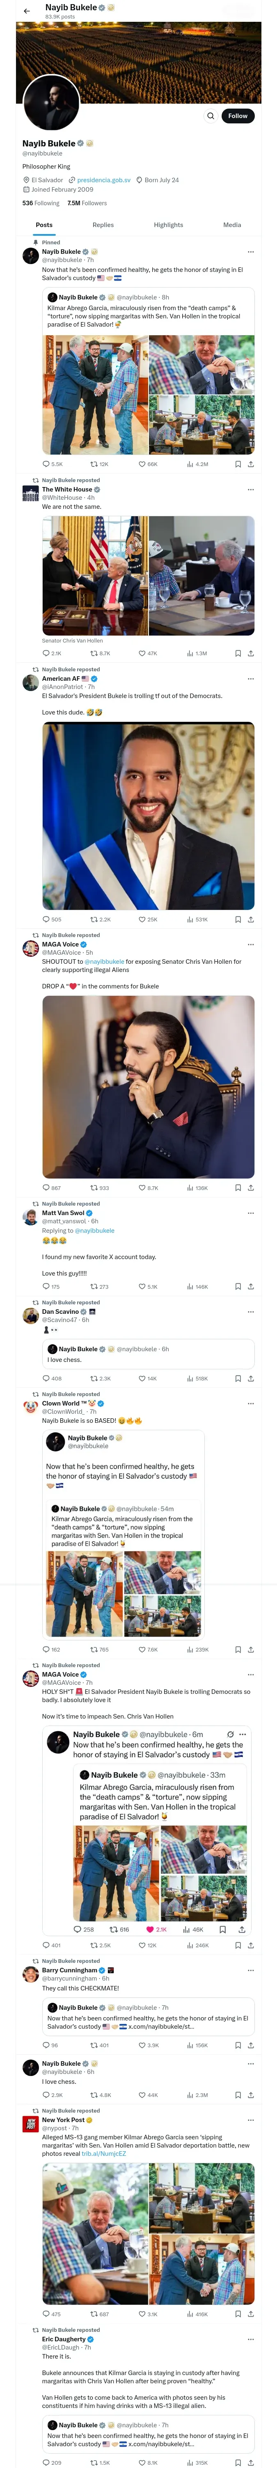The height and width of the screenshot is (2468, 277).
Task: Click the search icon beside Follow
Action: pos(210,116)
